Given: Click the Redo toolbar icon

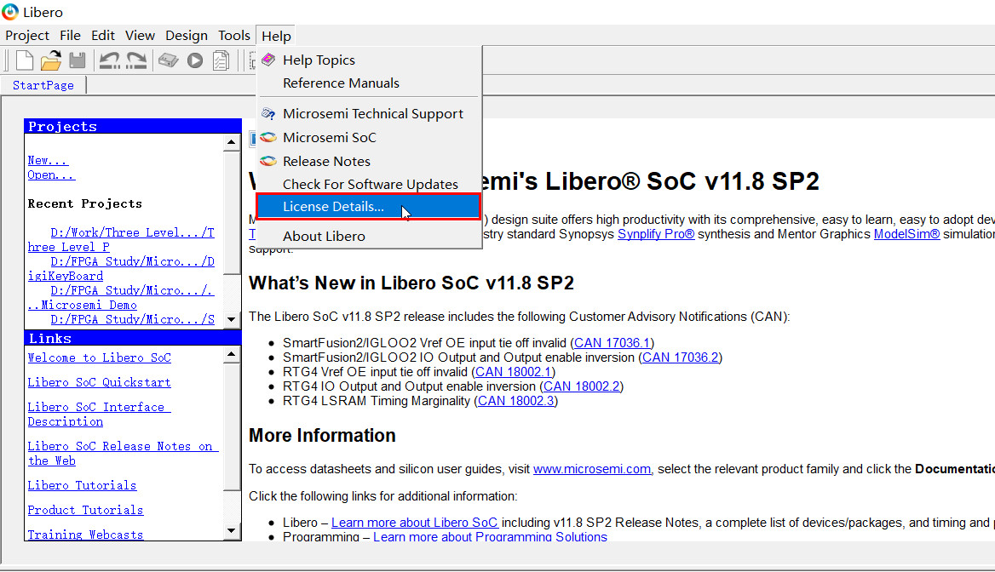Looking at the screenshot, I should coord(137,60).
